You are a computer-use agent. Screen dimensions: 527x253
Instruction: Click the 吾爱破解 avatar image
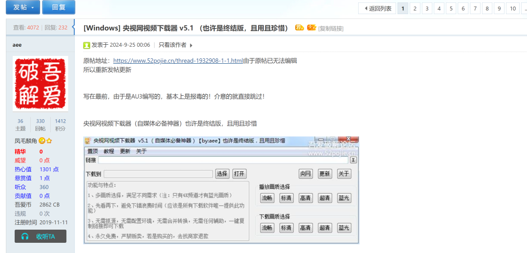point(41,83)
